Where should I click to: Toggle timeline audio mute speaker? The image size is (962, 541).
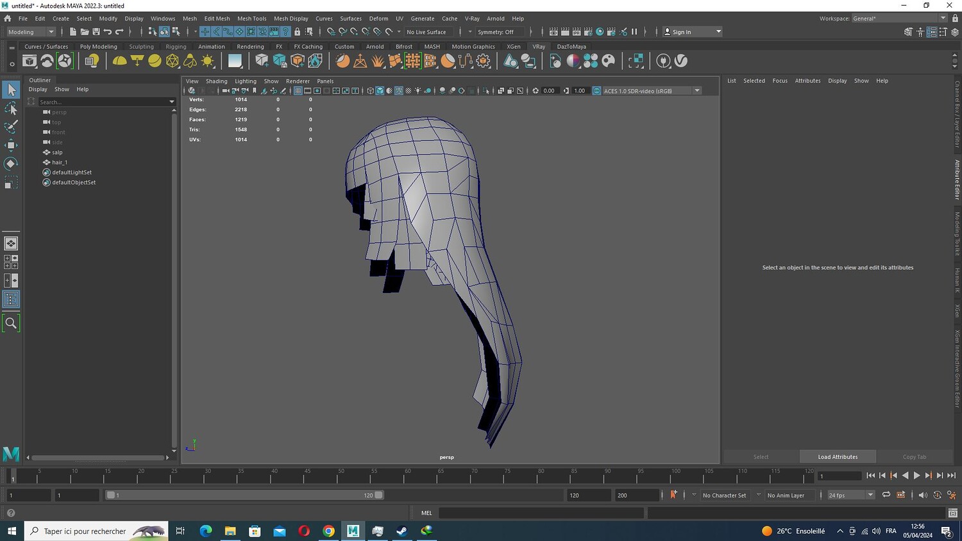click(922, 495)
